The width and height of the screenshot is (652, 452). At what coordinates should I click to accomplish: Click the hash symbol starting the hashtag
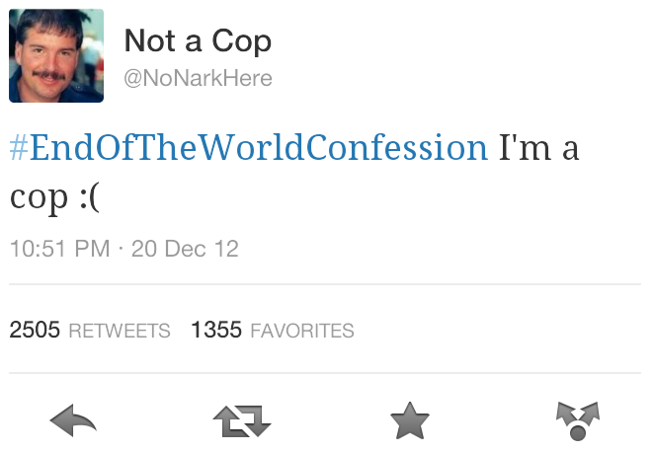pos(19,147)
